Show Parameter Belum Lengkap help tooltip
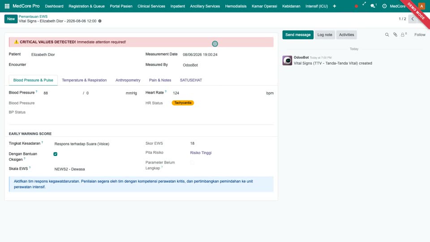The width and height of the screenshot is (430, 242). (x=162, y=167)
